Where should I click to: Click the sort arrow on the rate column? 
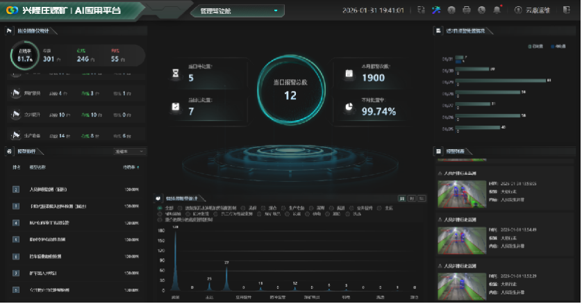click(138, 167)
